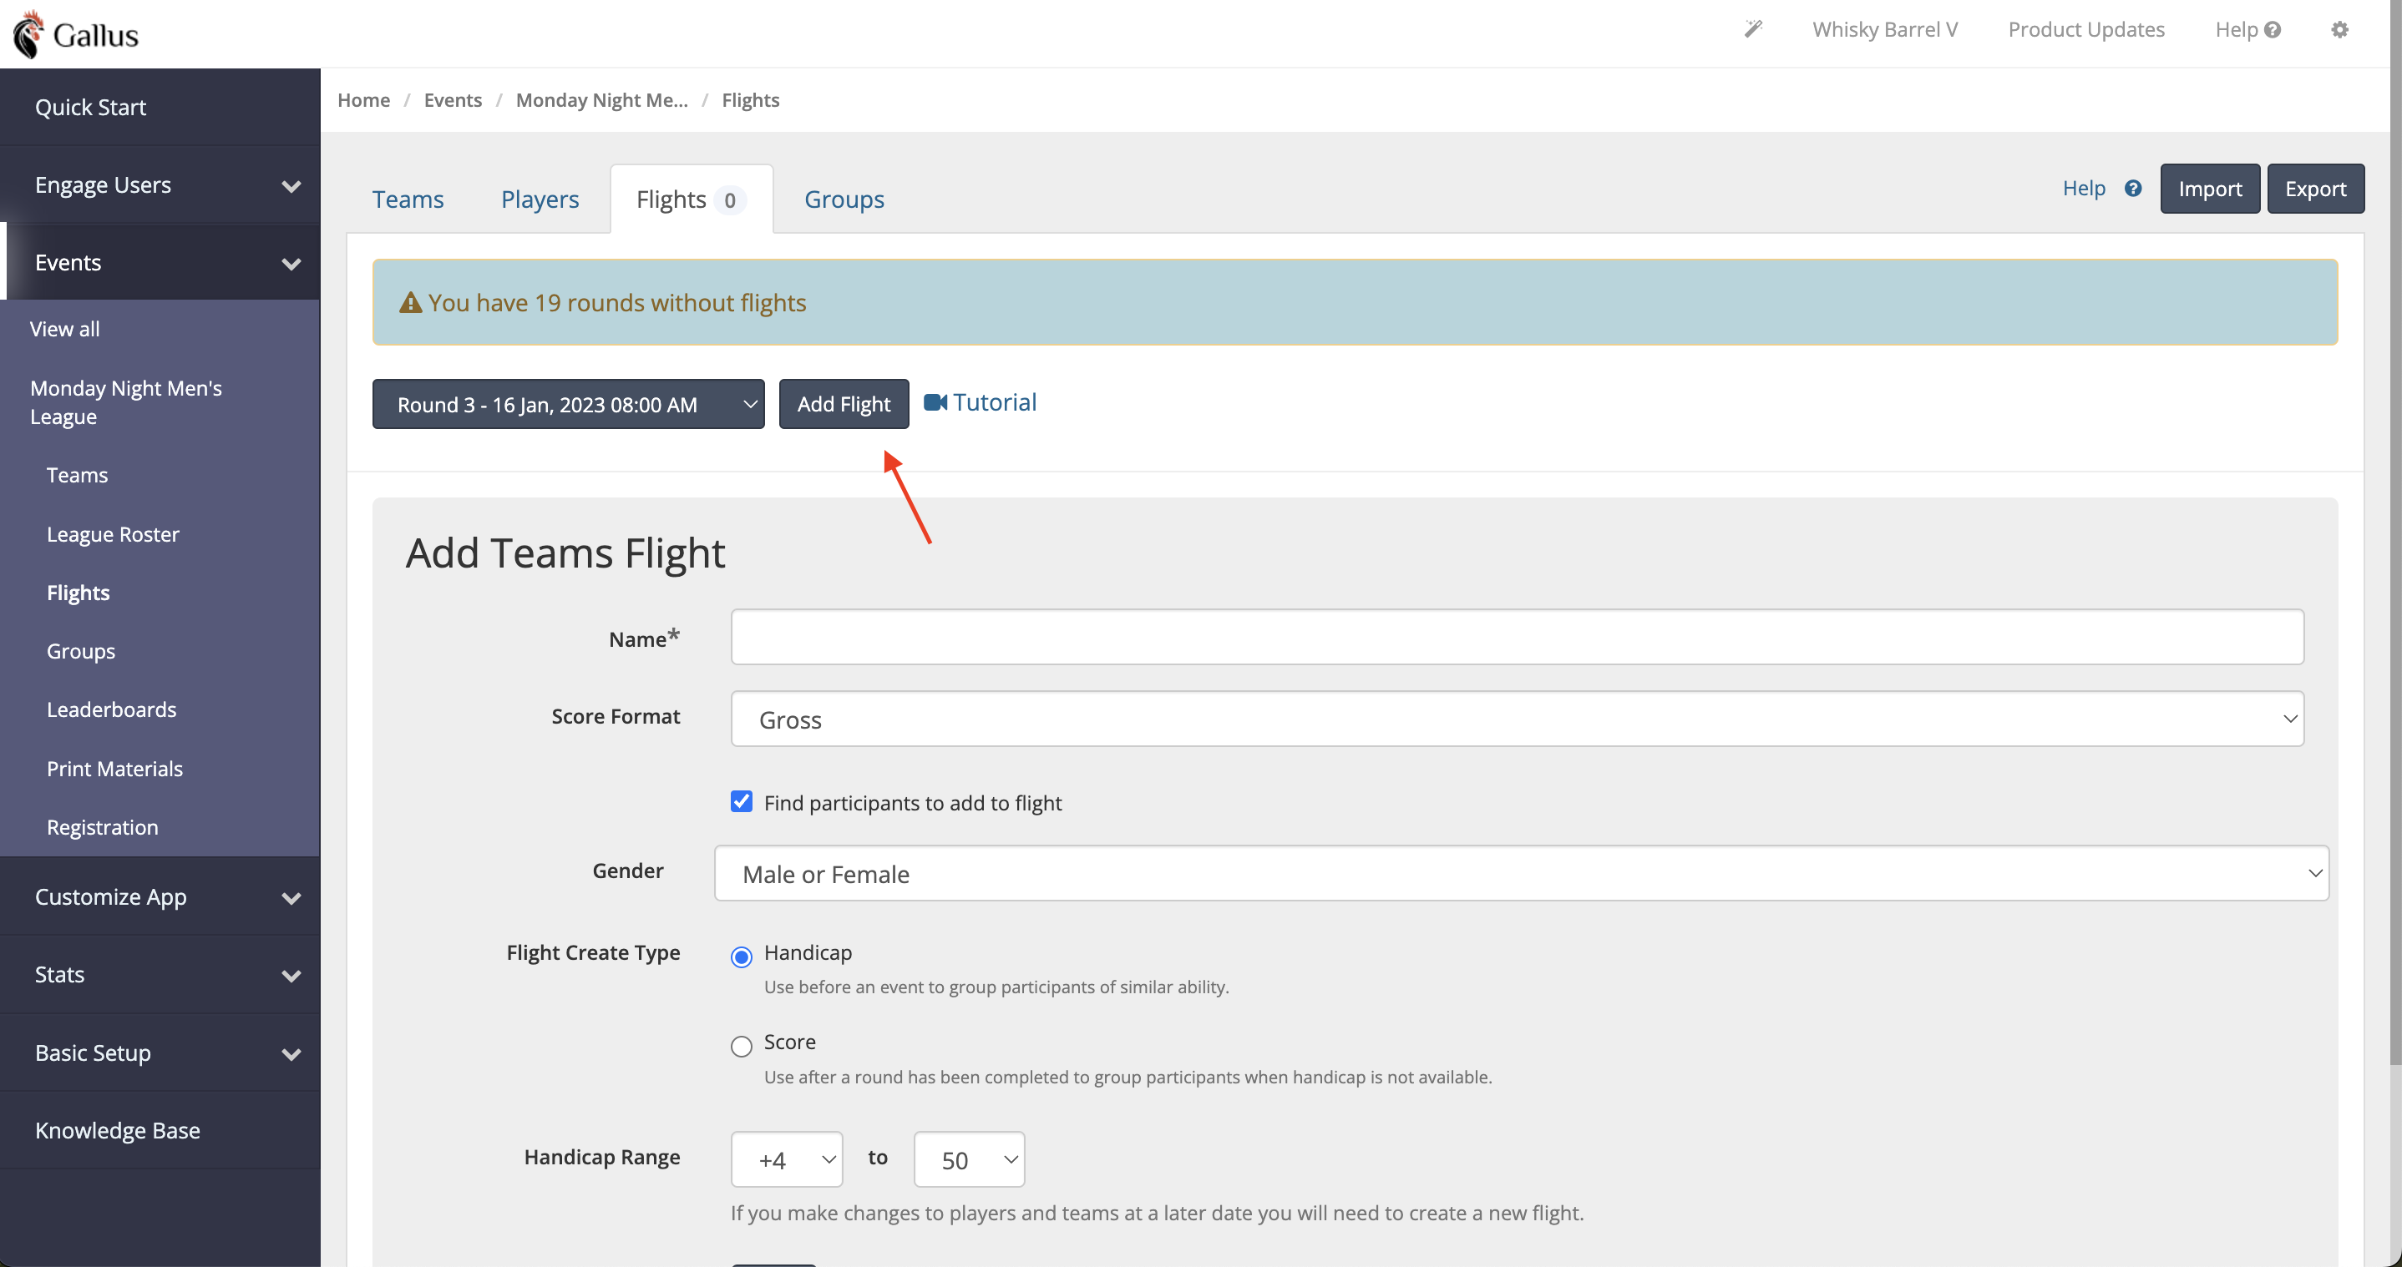Click the Add Flight button

point(844,404)
